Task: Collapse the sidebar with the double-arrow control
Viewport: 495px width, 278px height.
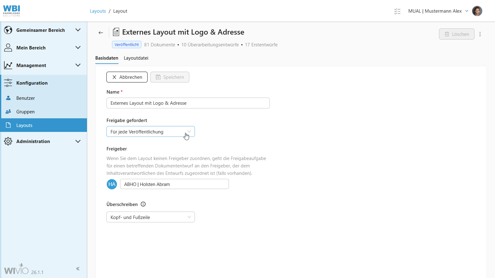Action: [x=78, y=268]
